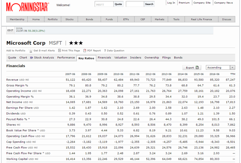The image size is (241, 163).
Task: Click the Quote button
Action: [118, 4]
